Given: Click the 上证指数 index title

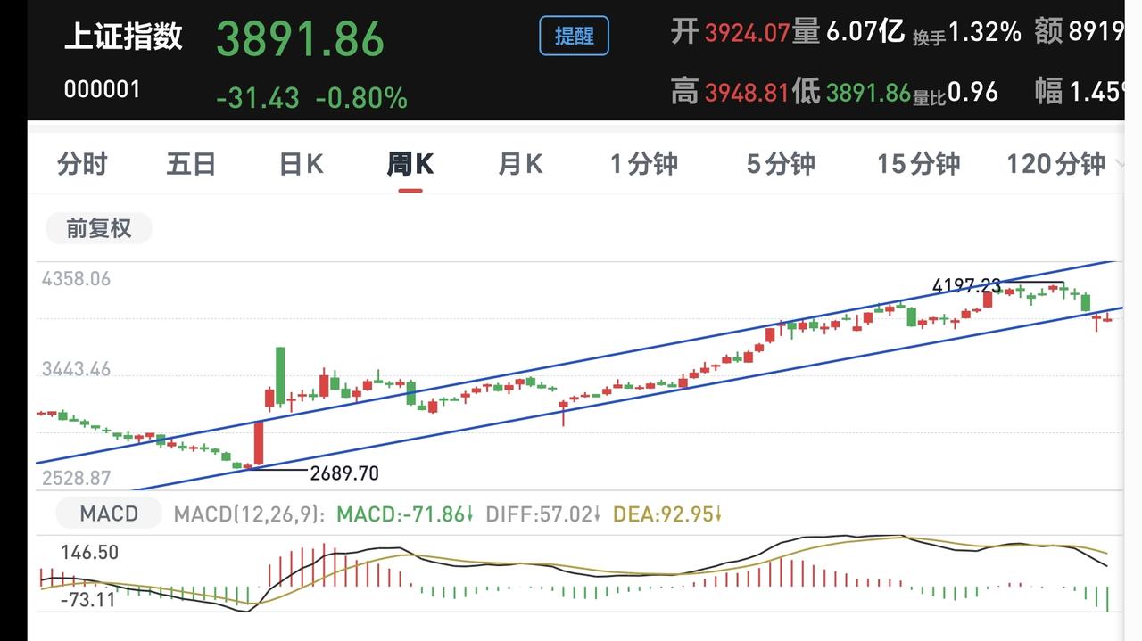Looking at the screenshot, I should coord(124,37).
